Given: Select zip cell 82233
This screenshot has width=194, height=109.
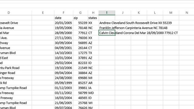Looking at the screenshot, I should pyautogui.click(x=80, y=63).
